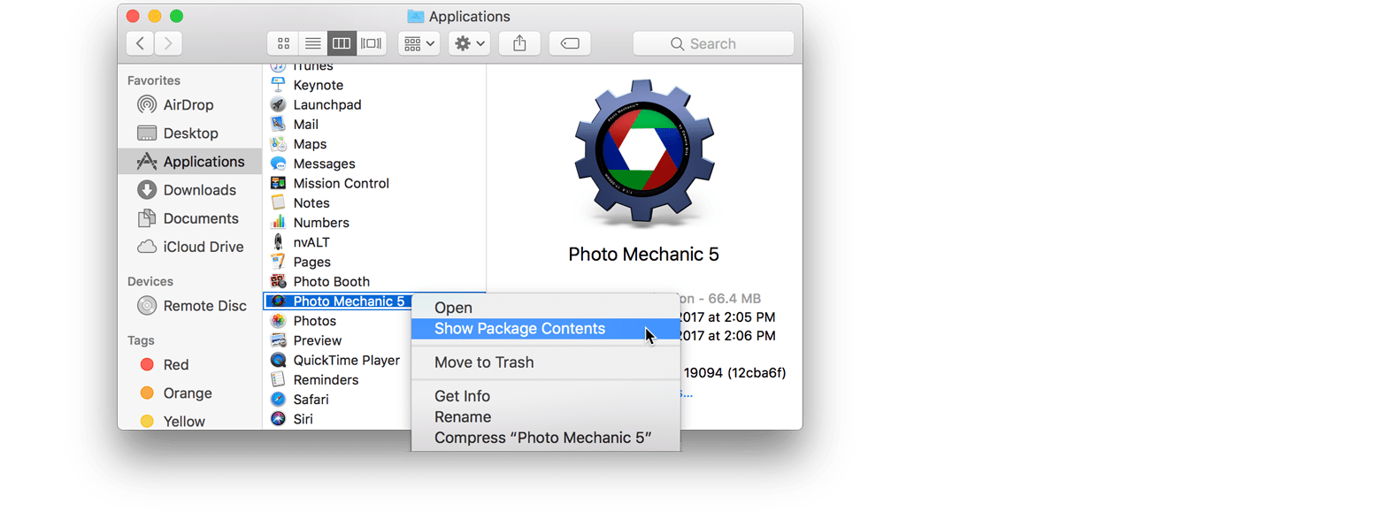The image size is (1398, 511).
Task: Click the Search field
Action: click(713, 43)
